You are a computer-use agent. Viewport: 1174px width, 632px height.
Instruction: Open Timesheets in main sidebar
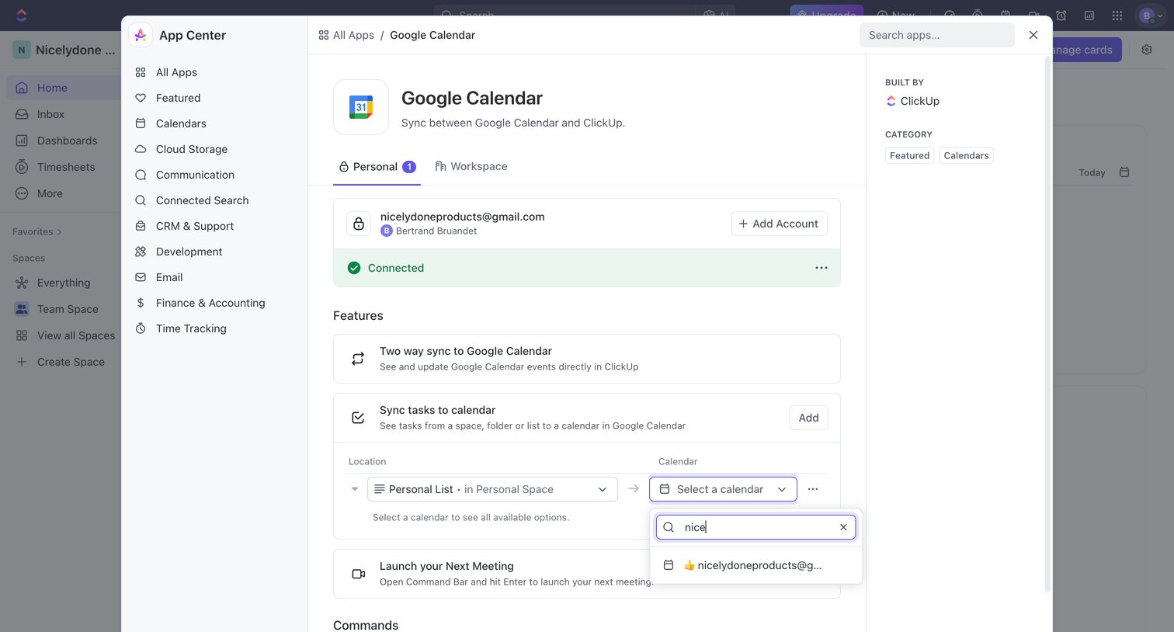pos(66,167)
